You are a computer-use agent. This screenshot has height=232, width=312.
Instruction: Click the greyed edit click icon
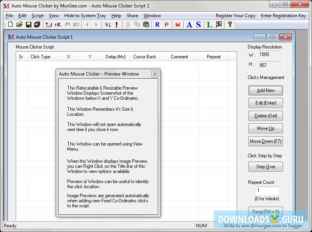pyautogui.click(x=67, y=25)
